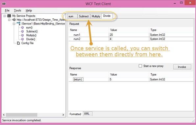Select the Config File tree label
This screenshot has height=125, width=196.
click(27, 43)
